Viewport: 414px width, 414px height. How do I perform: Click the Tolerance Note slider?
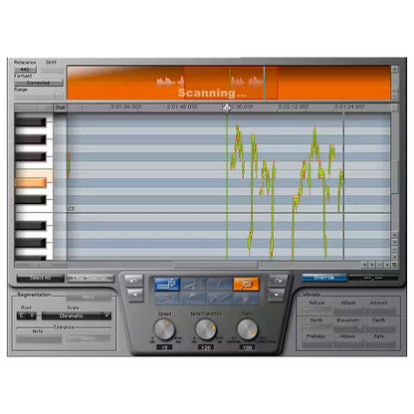(x=39, y=338)
